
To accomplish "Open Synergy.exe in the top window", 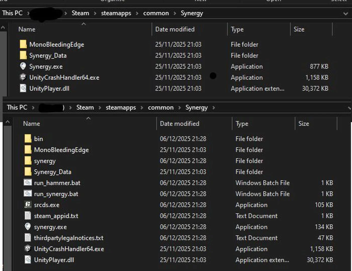I will pyautogui.click(x=46, y=66).
